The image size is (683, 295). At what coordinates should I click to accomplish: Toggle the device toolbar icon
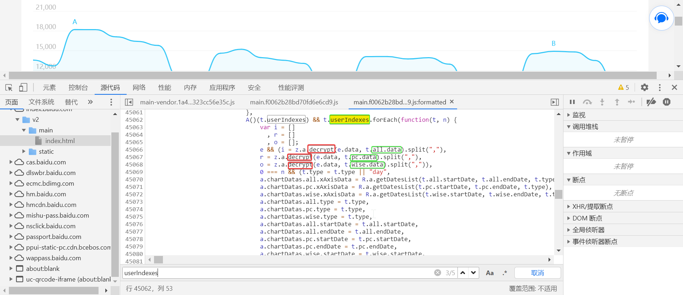(23, 87)
